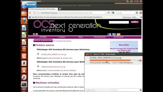This screenshot has height=92, width=163.
Task: Open the system gear session menu
Action: [x=141, y=1]
